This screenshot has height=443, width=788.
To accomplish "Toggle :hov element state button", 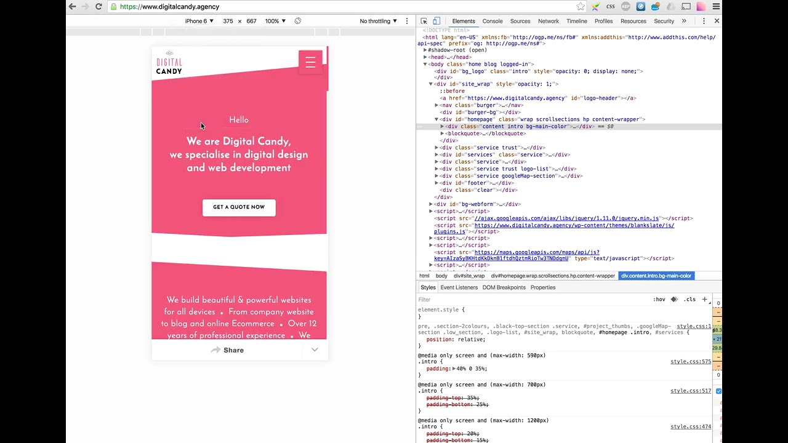I will coord(659,300).
